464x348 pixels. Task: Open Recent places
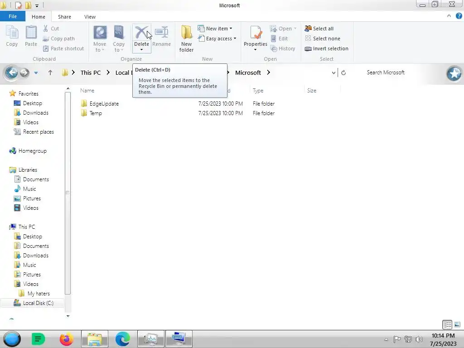pos(38,132)
